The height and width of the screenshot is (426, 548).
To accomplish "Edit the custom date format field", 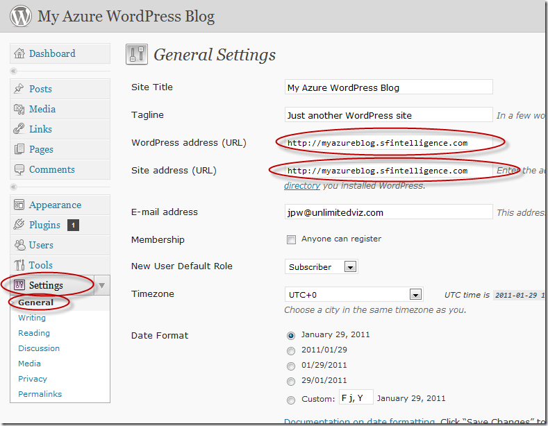I will tap(356, 398).
